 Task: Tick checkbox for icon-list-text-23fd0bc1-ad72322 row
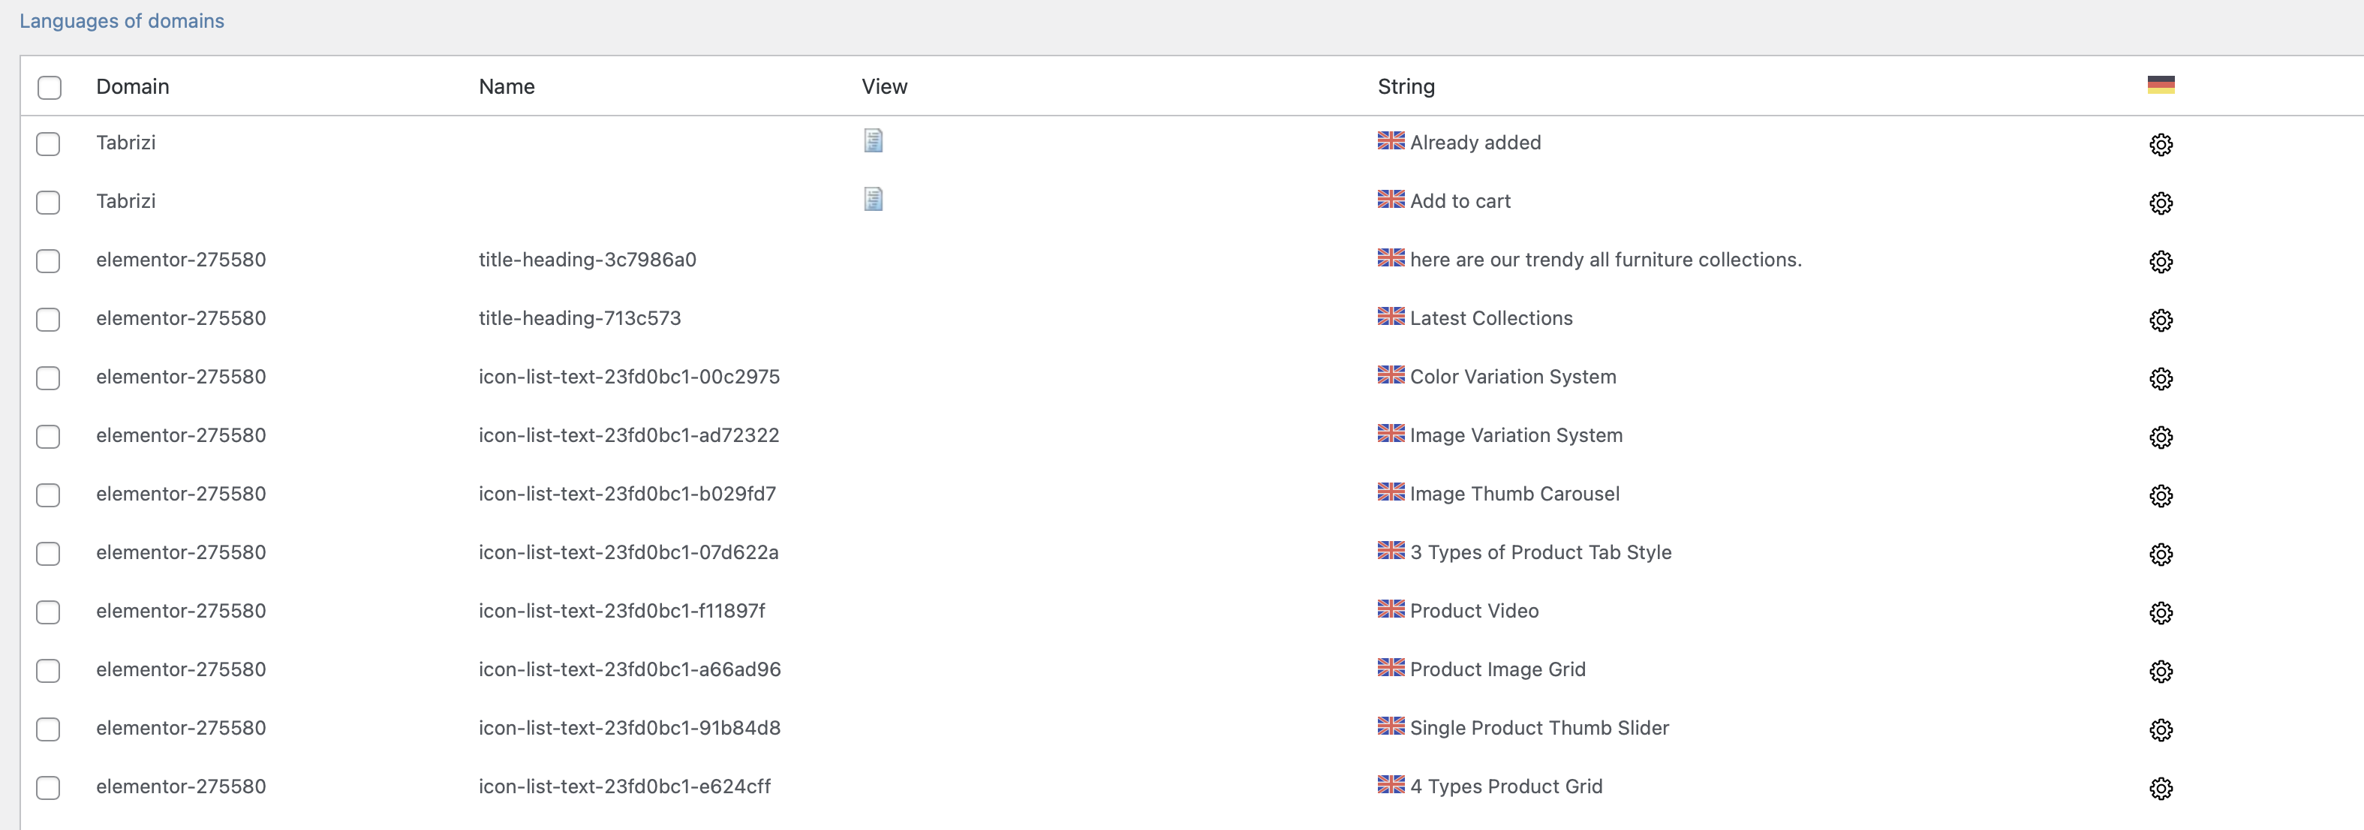(48, 437)
